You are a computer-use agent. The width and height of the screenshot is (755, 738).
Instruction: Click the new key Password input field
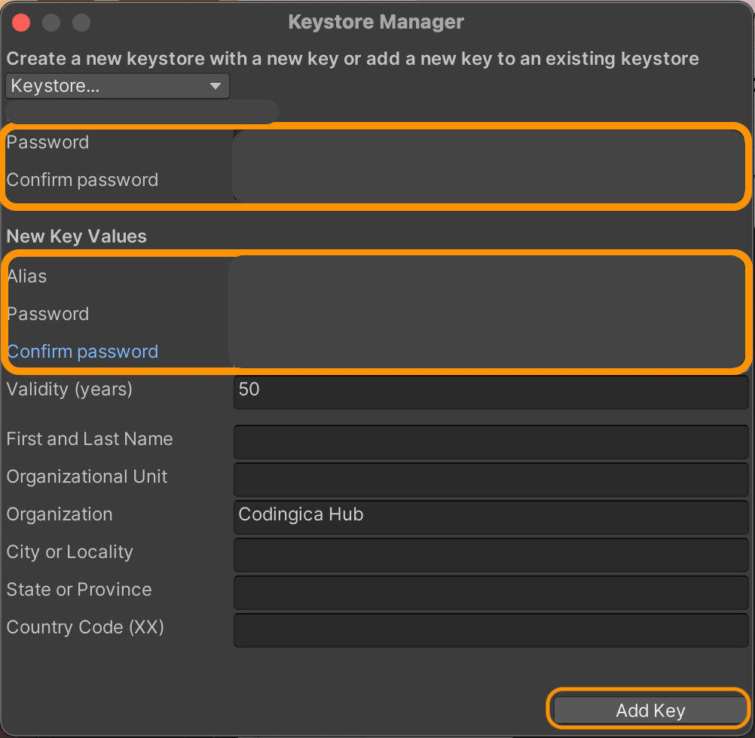click(490, 314)
